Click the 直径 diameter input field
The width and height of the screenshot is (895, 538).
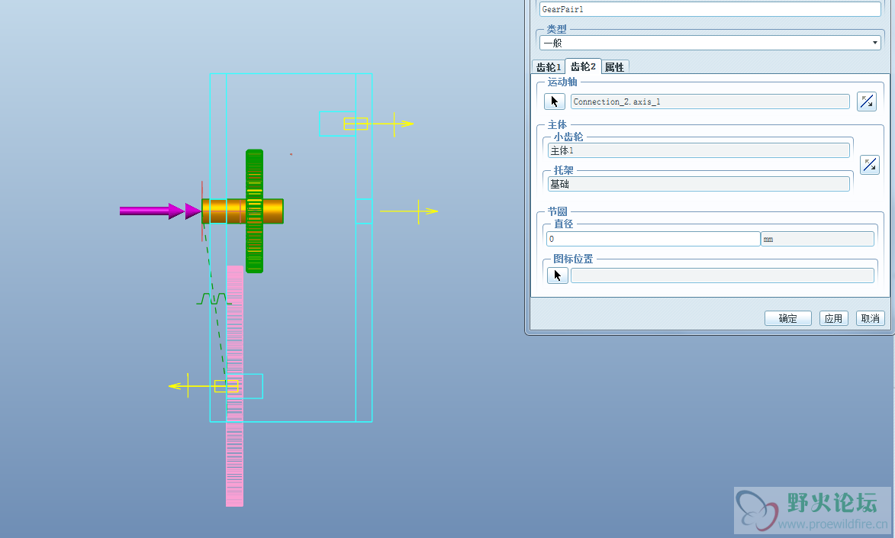click(x=653, y=239)
